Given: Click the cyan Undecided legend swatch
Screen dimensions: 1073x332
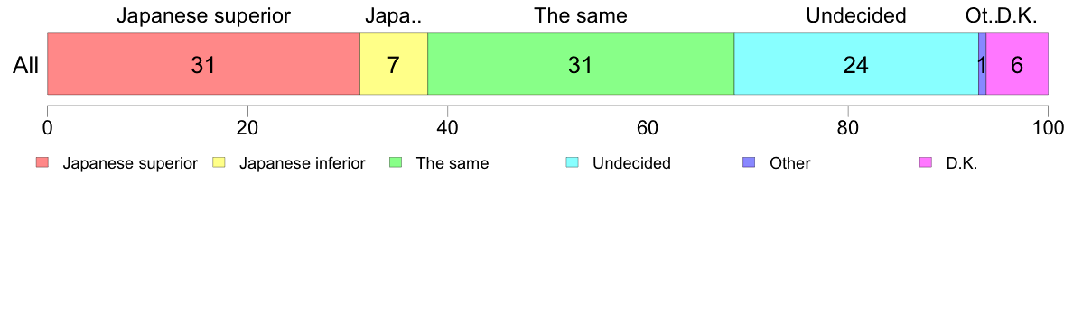Looking at the screenshot, I should tap(573, 163).
